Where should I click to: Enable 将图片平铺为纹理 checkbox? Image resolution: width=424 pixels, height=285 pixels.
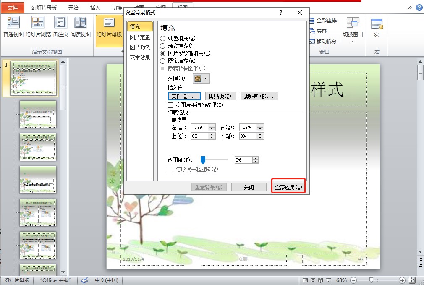click(x=170, y=105)
